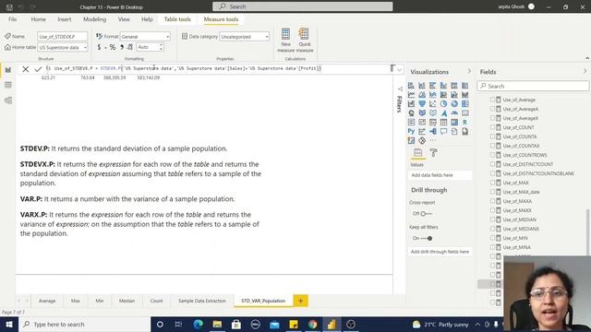
Task: Check the Use_of_COUNT field
Action: coord(492,127)
